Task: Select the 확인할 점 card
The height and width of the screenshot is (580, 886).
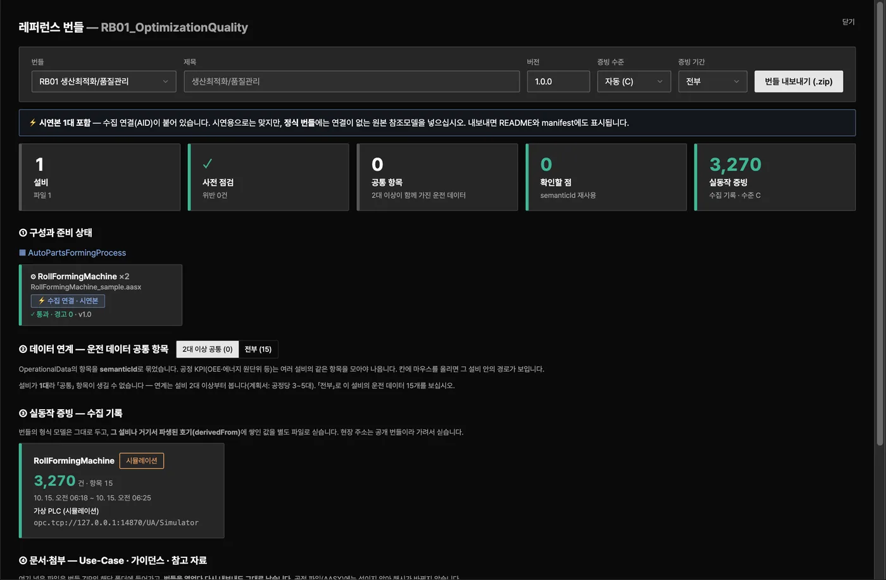Action: (606, 177)
